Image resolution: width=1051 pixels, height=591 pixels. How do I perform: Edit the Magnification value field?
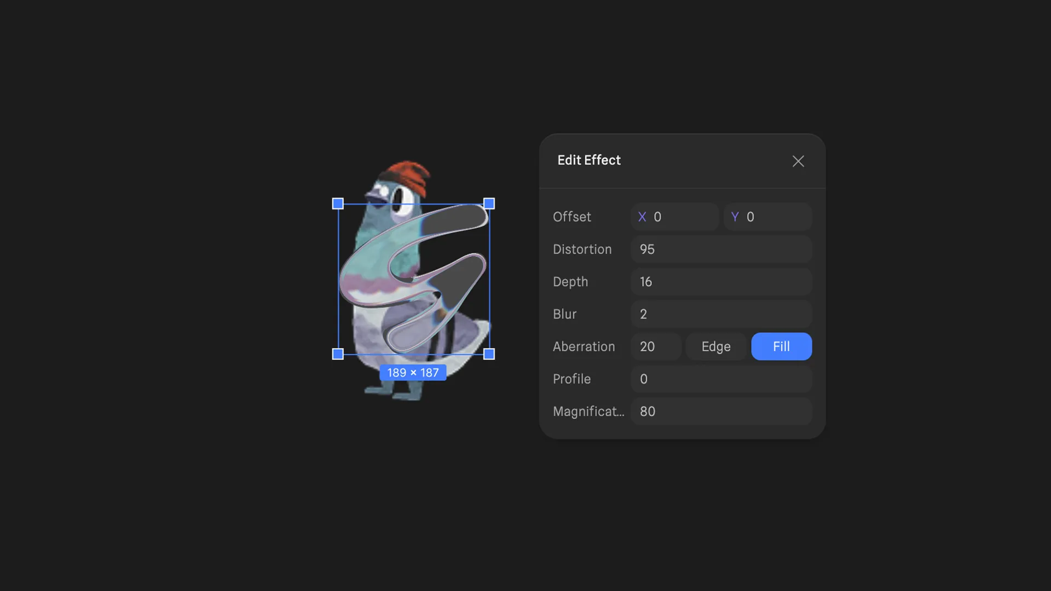pyautogui.click(x=721, y=412)
